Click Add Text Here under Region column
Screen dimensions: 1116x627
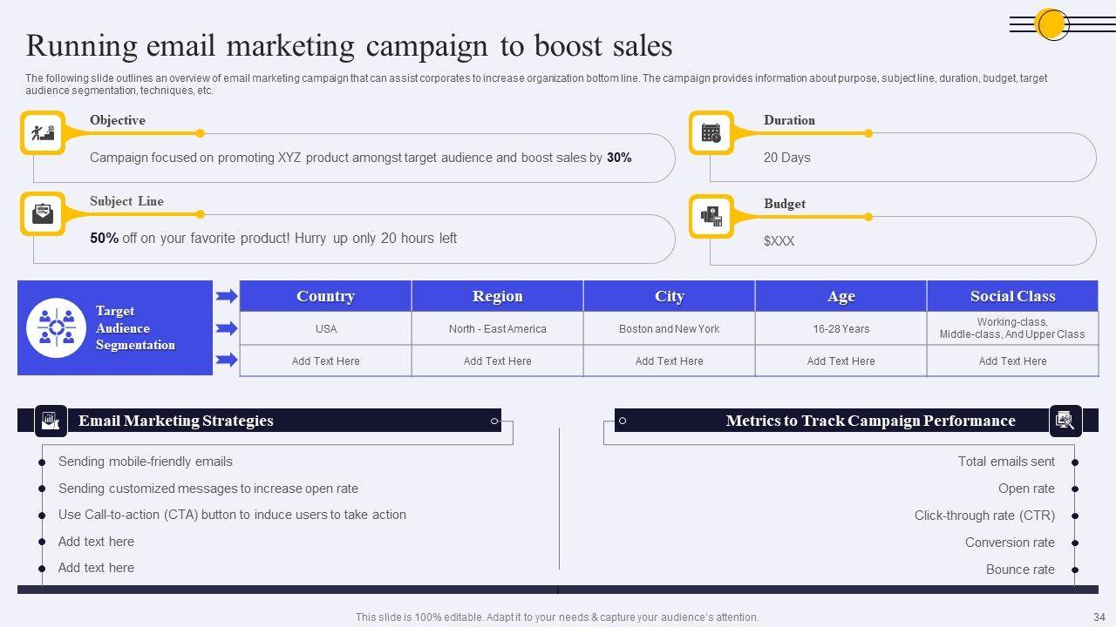point(497,361)
